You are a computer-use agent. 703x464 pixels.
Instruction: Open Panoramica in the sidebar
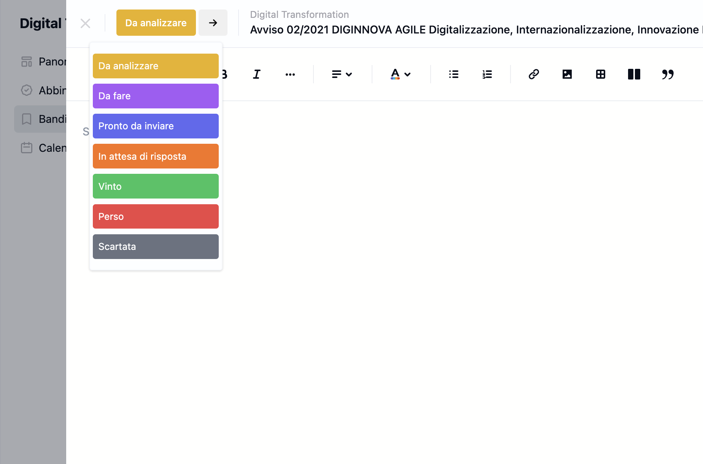40,62
